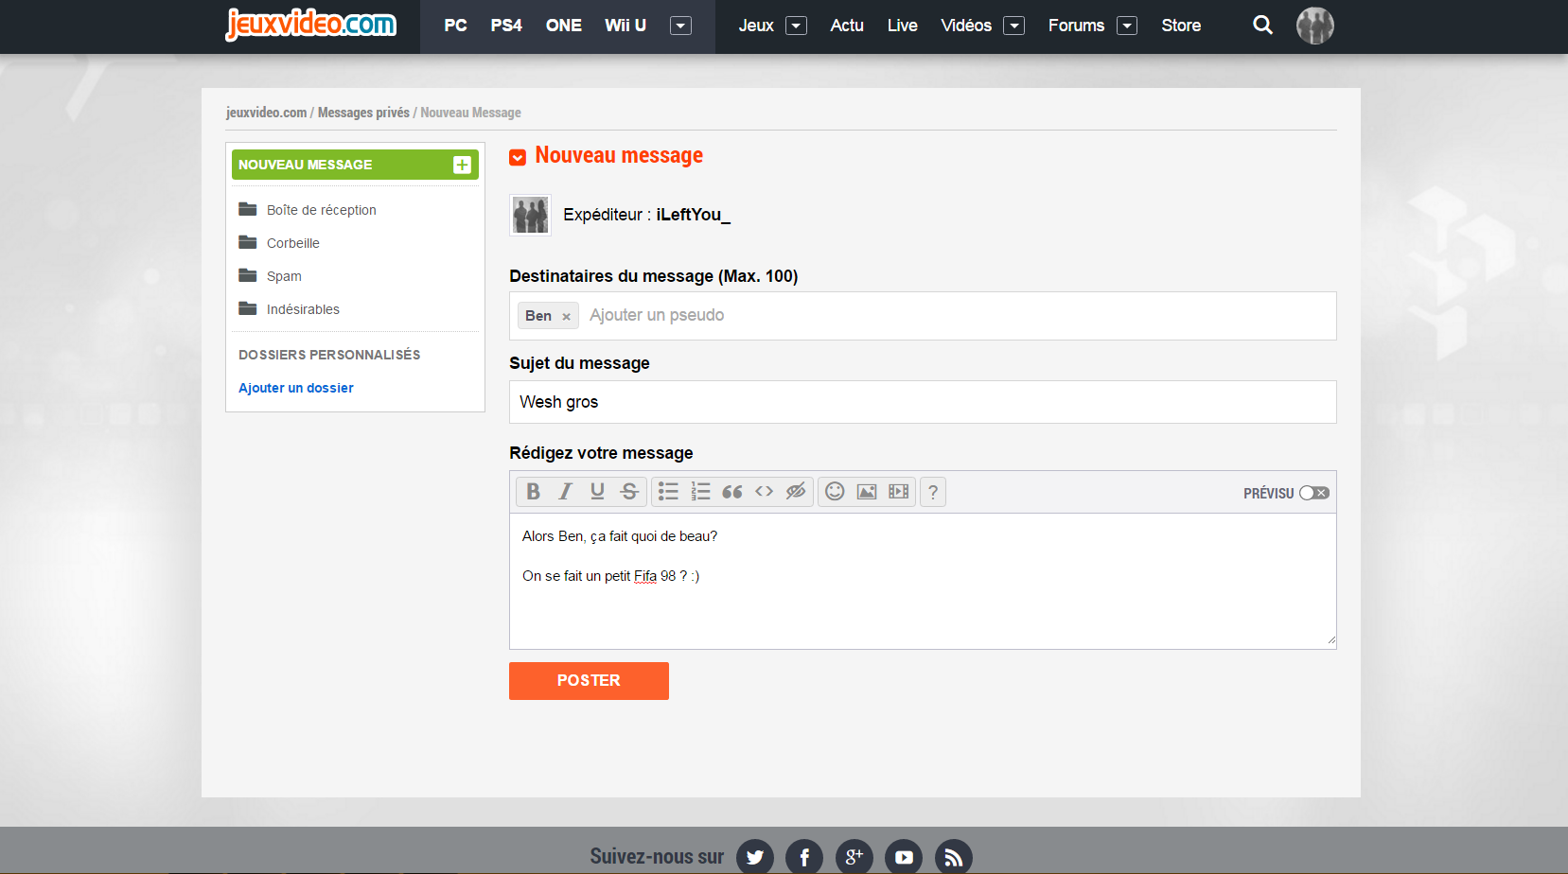
Task: Click the Ajouter un dossier link
Action: [295, 388]
